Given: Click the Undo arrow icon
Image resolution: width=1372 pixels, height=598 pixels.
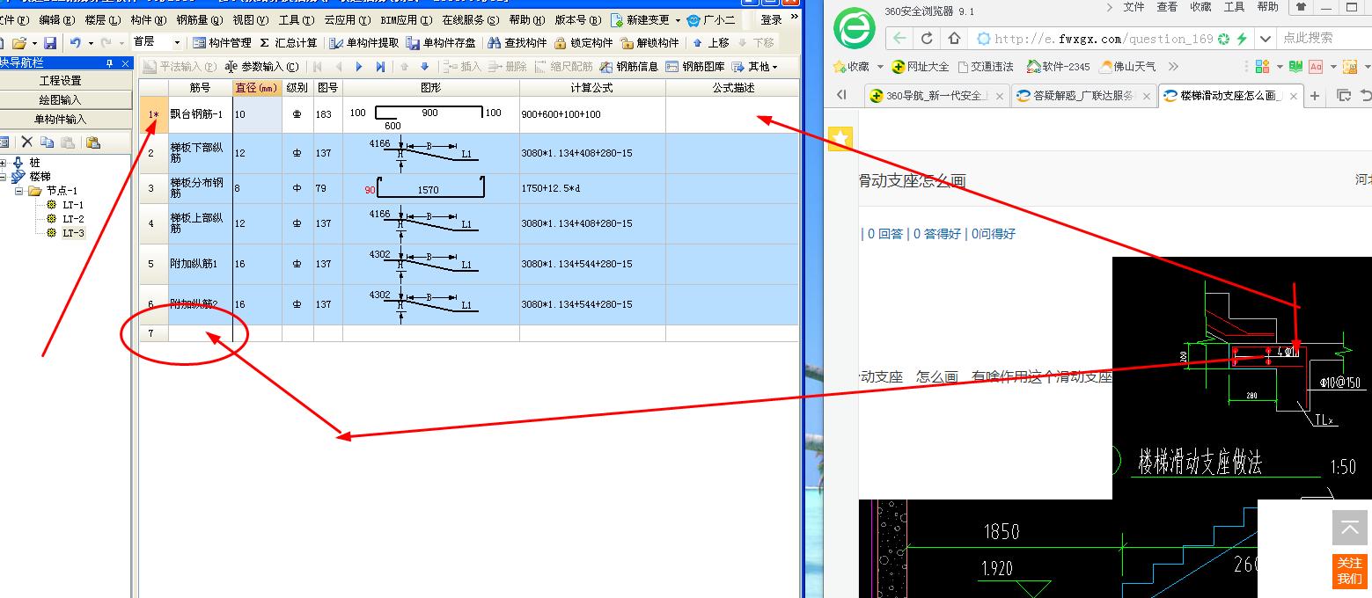Looking at the screenshot, I should pos(76,42).
